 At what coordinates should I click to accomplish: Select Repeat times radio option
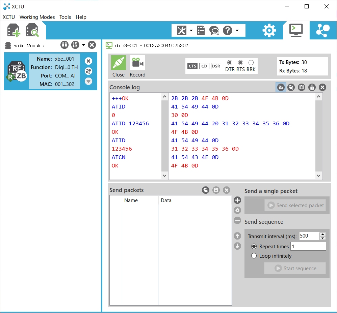(254, 246)
